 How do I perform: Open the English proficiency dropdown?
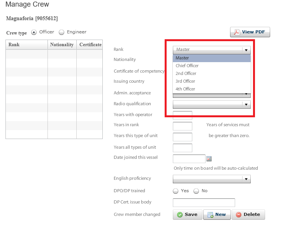212,179
